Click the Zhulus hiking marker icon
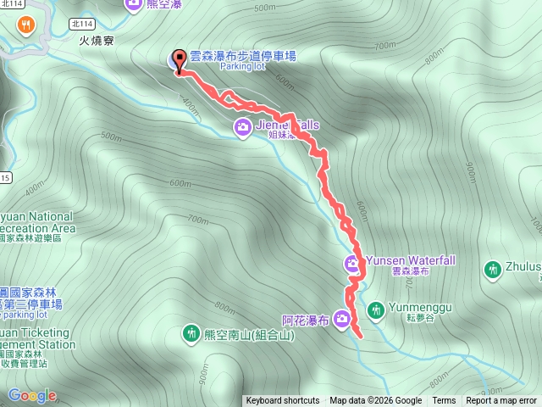The width and height of the screenshot is (542, 407). pyautogui.click(x=493, y=270)
